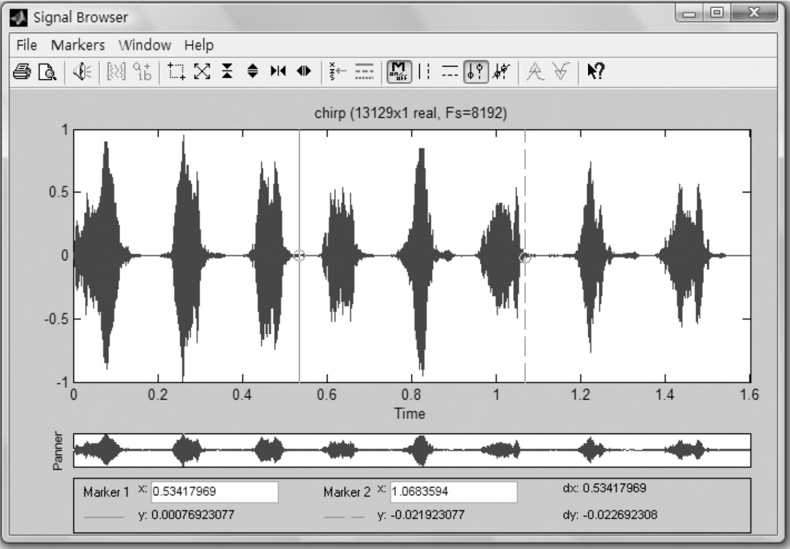Click the 'Marker 1' label
This screenshot has width=790, height=549.
pyautogui.click(x=106, y=492)
